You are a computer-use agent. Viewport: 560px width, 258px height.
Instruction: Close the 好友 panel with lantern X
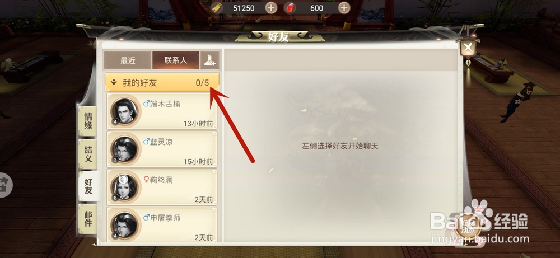click(468, 48)
